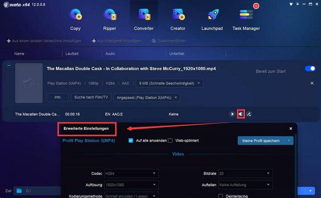Open the 9 MB Schnelle Geschwindigkeit dropdown
The height and width of the screenshot is (198, 321).
pyautogui.click(x=169, y=83)
